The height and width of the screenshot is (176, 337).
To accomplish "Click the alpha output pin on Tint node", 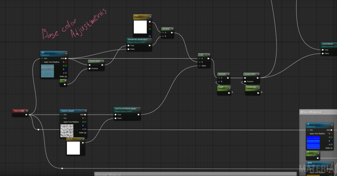I will [x=150, y=36].
